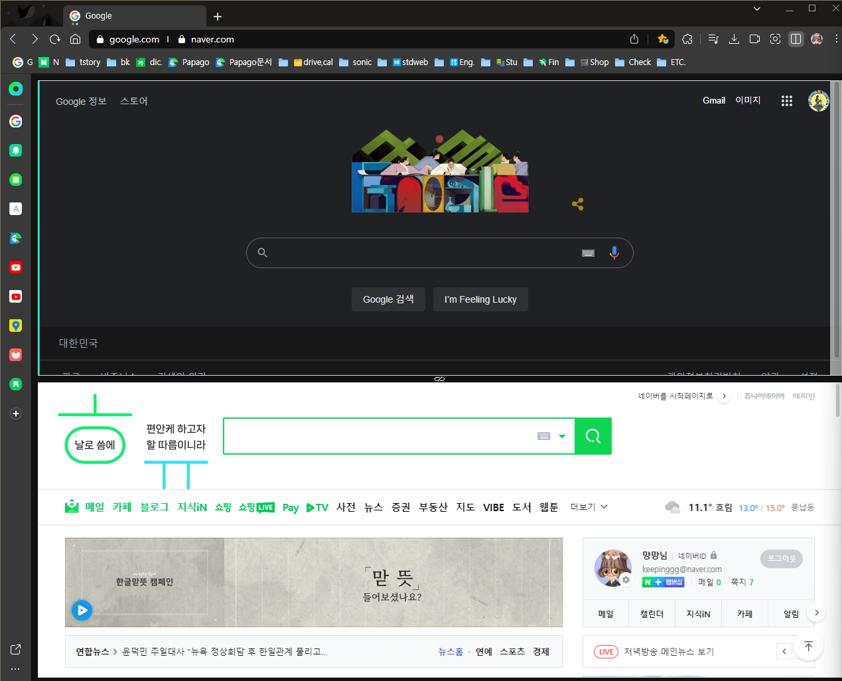Screen dimensions: 842x681
Task: Open a new tab with plus button
Action: coord(218,16)
